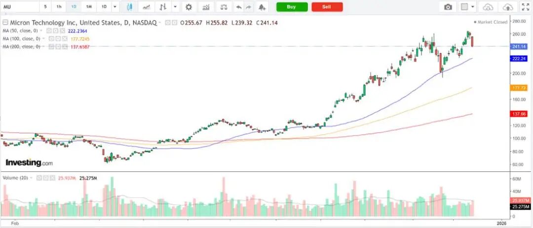This screenshot has height=228, width=533.
Task: Click the blue 222.24 MA label
Action: tap(519, 59)
